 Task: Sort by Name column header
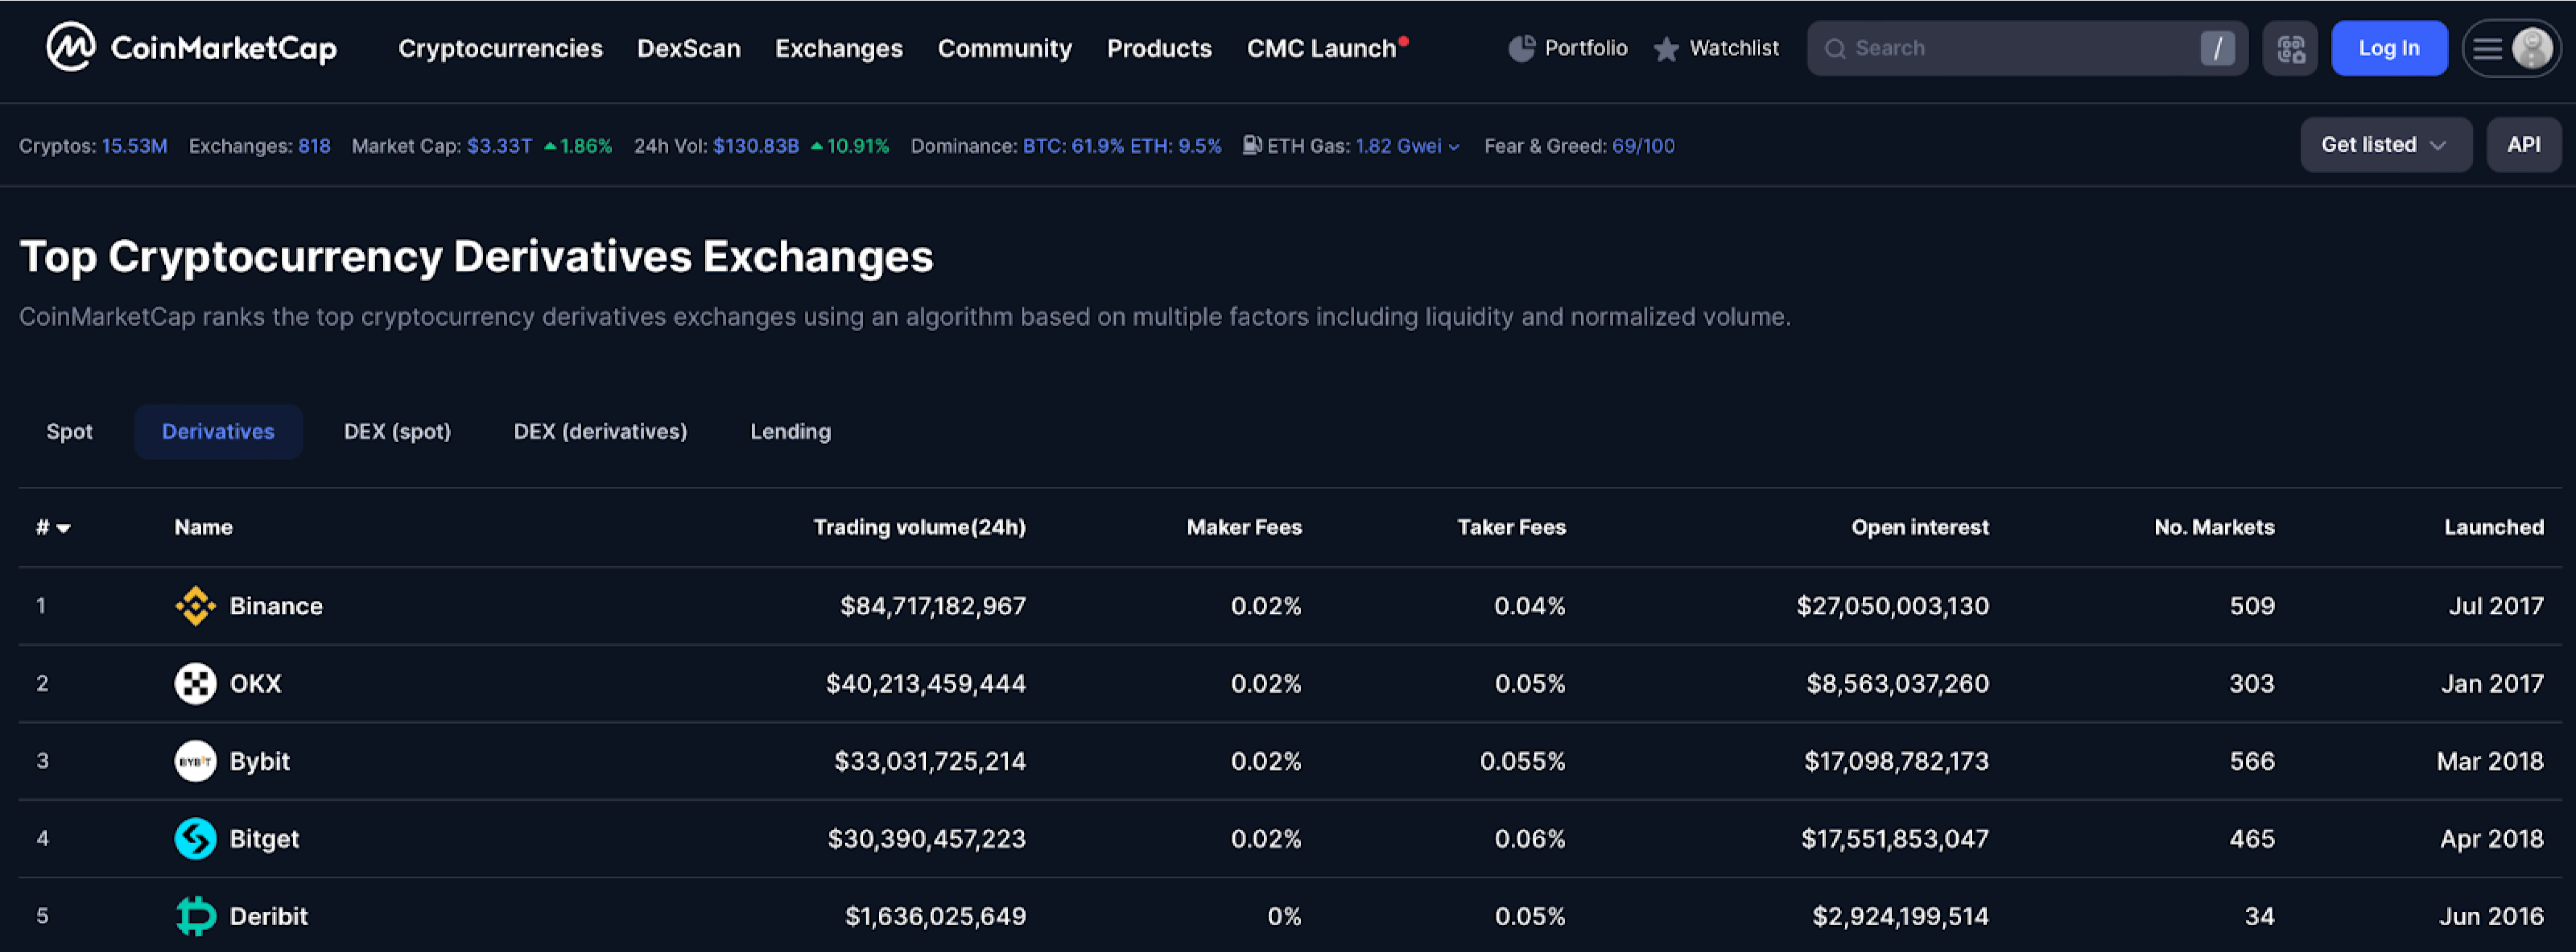[x=203, y=527]
